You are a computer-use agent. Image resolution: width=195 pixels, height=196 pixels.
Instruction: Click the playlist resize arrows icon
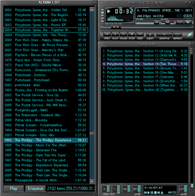[192, 186]
